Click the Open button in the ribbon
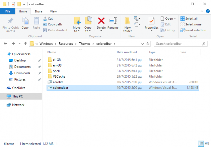Screen dimensions: 211x147 [167, 18]
